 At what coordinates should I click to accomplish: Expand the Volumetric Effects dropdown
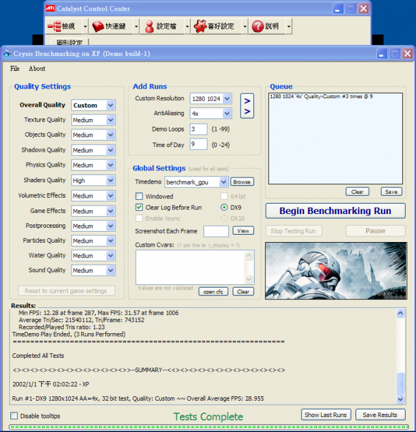[110, 196]
